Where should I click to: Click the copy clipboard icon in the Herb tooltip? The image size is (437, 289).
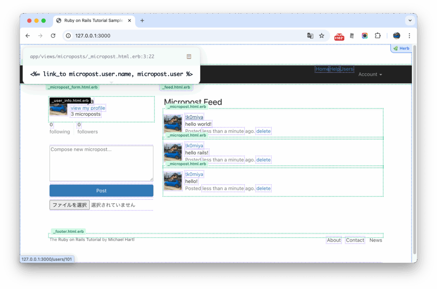coord(189,56)
